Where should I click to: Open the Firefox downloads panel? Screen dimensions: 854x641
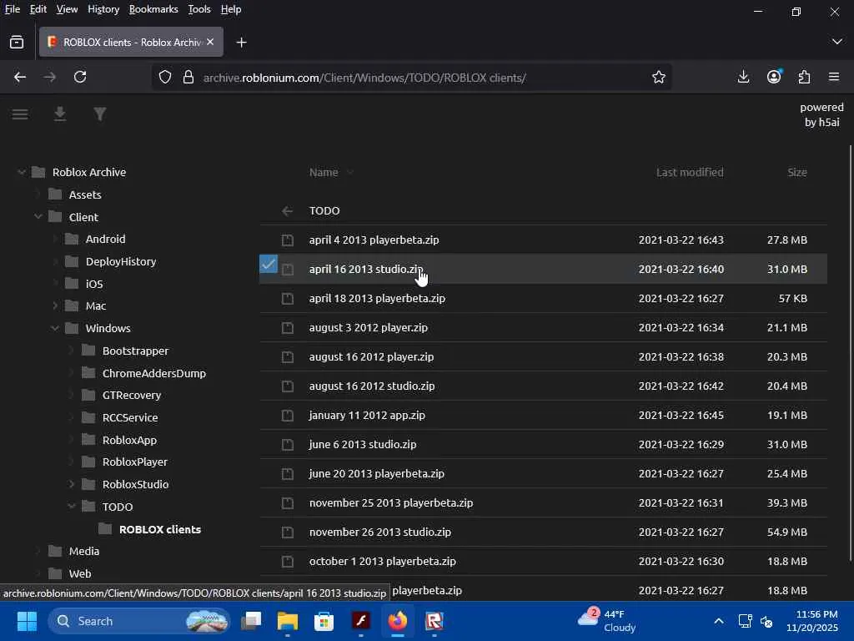[743, 77]
